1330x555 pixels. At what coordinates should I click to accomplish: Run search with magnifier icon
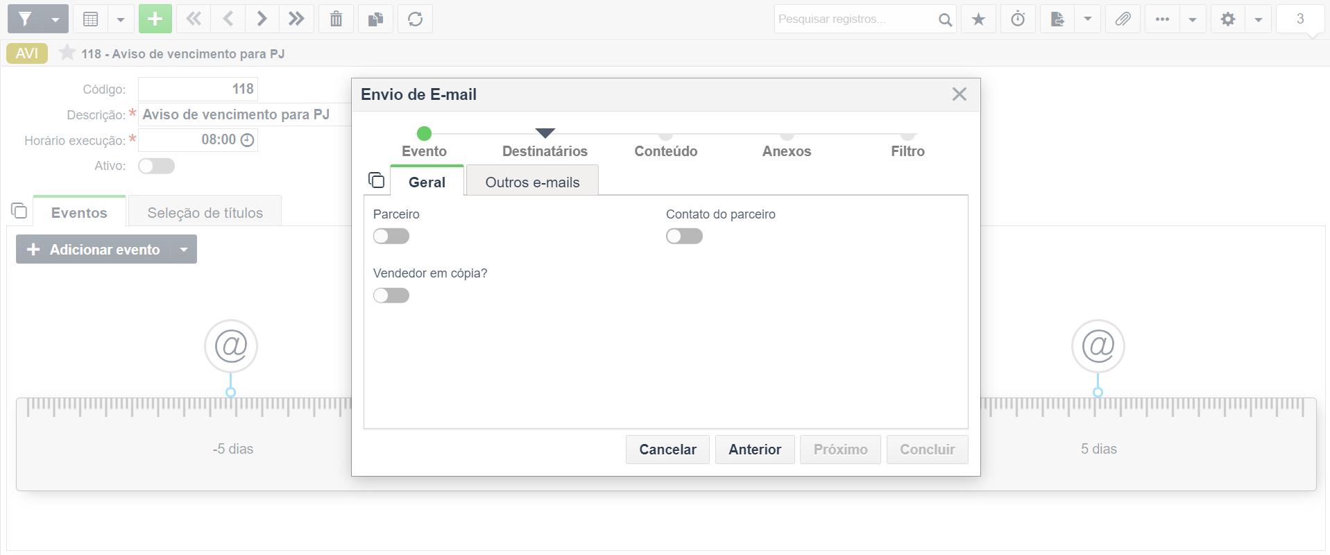point(945,19)
